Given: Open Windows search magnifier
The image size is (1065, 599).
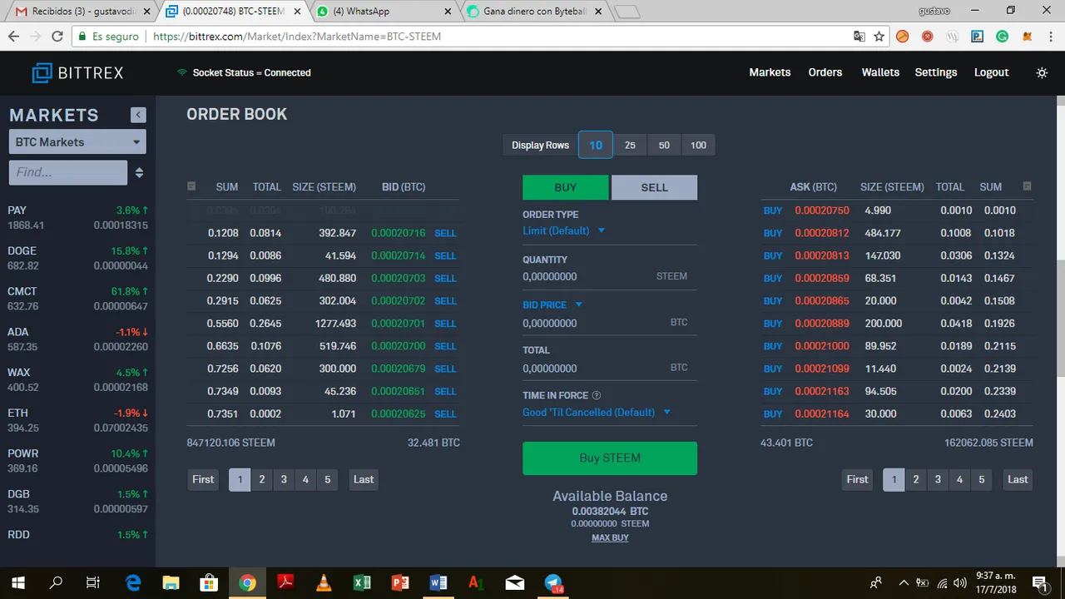Looking at the screenshot, I should click(x=56, y=583).
